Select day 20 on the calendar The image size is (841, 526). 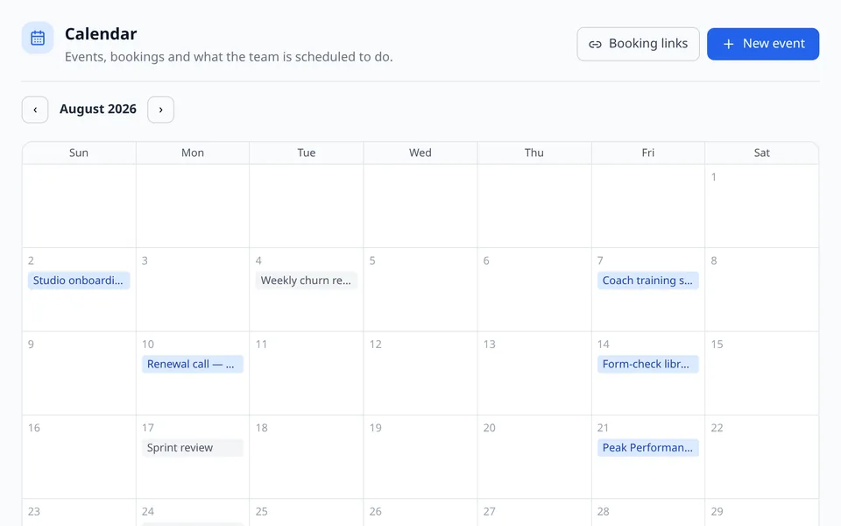pos(534,458)
